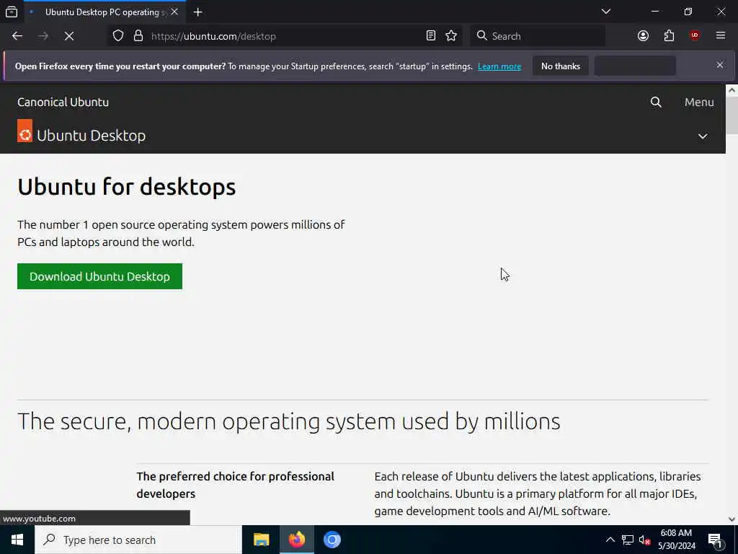This screenshot has width=738, height=554.
Task: Click Download Ubuntu Desktop button
Action: tap(99, 276)
